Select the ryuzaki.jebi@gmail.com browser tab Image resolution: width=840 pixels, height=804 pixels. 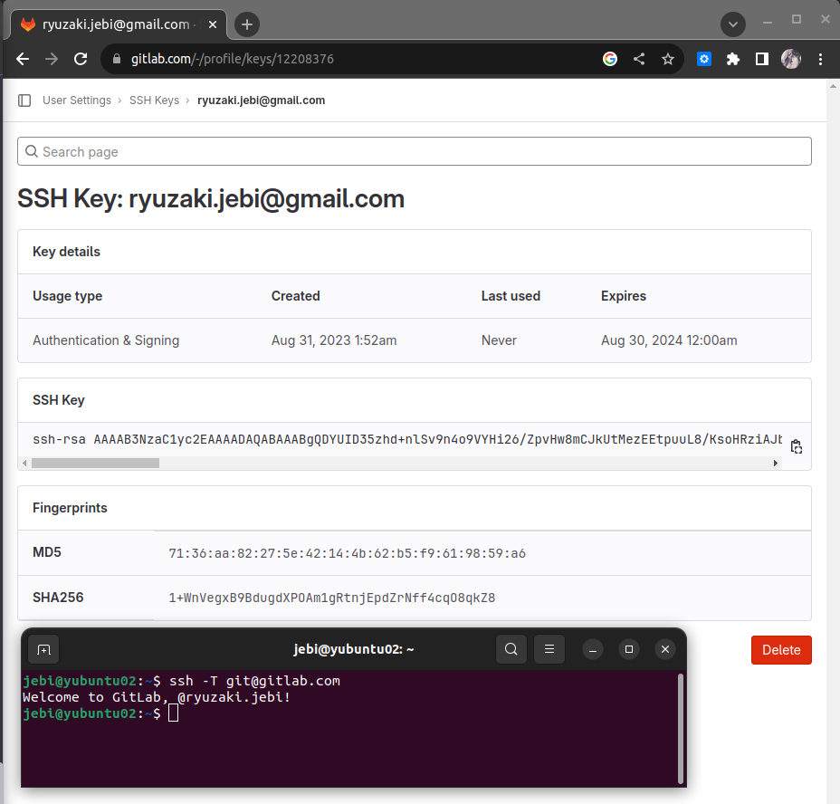click(x=119, y=24)
